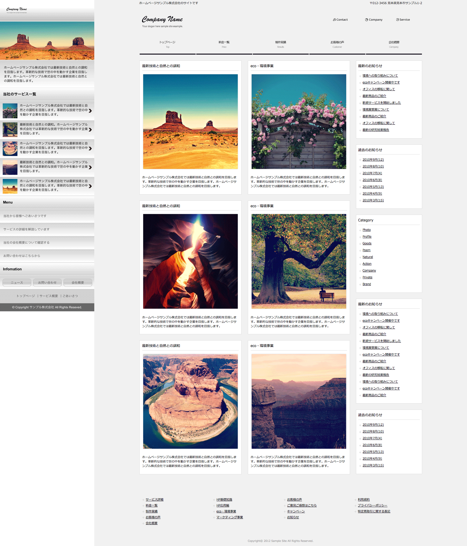This screenshot has width=467, height=546.
Task: Switch to the 制作実績 Results navigation tab
Action: click(x=280, y=44)
